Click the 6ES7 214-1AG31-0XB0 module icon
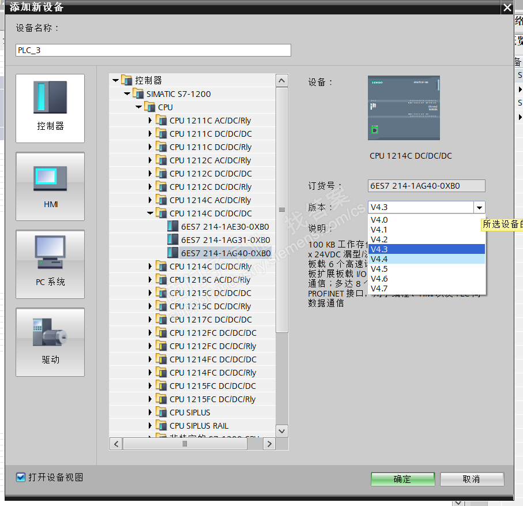The width and height of the screenshot is (523, 506). (173, 239)
